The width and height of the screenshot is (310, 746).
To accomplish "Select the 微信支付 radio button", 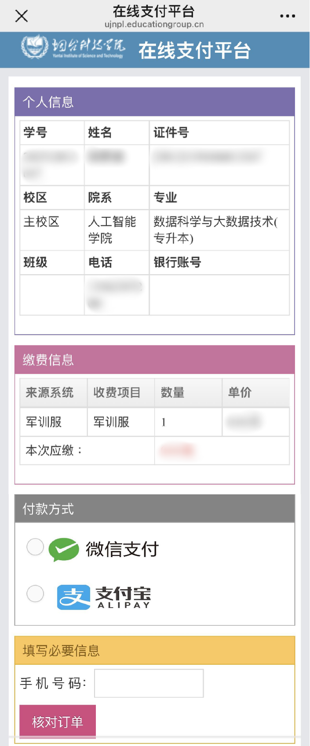I will [x=35, y=547].
